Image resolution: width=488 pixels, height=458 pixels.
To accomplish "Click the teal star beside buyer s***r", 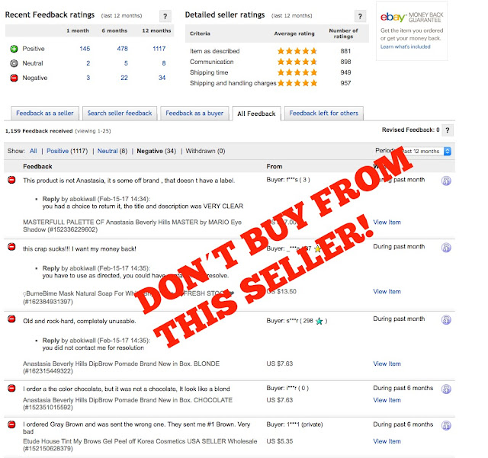I will [319, 321].
